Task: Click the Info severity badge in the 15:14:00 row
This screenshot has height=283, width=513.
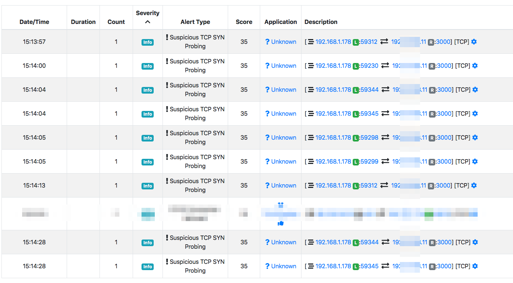Action: 148,66
